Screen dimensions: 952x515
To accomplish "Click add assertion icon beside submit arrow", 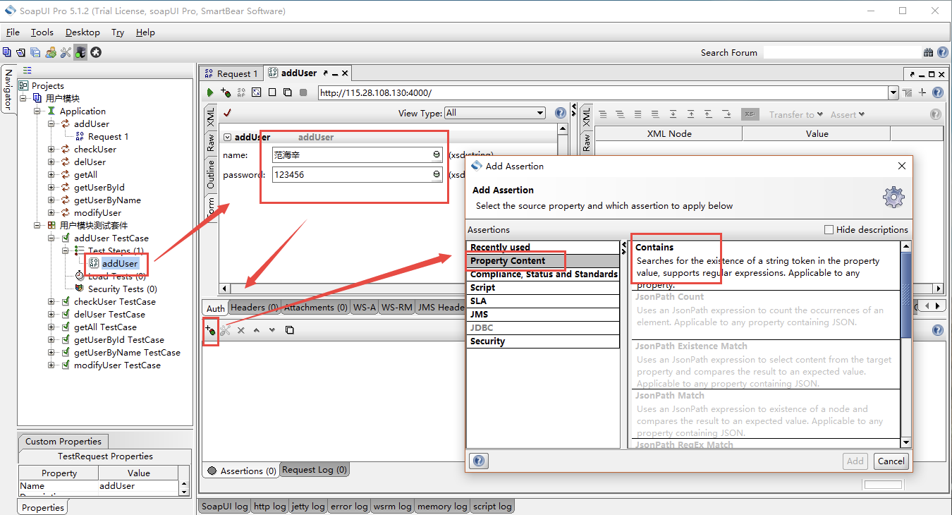I will click(x=226, y=92).
